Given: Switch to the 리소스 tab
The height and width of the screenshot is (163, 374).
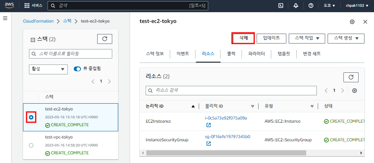Looking at the screenshot, I should [208, 54].
